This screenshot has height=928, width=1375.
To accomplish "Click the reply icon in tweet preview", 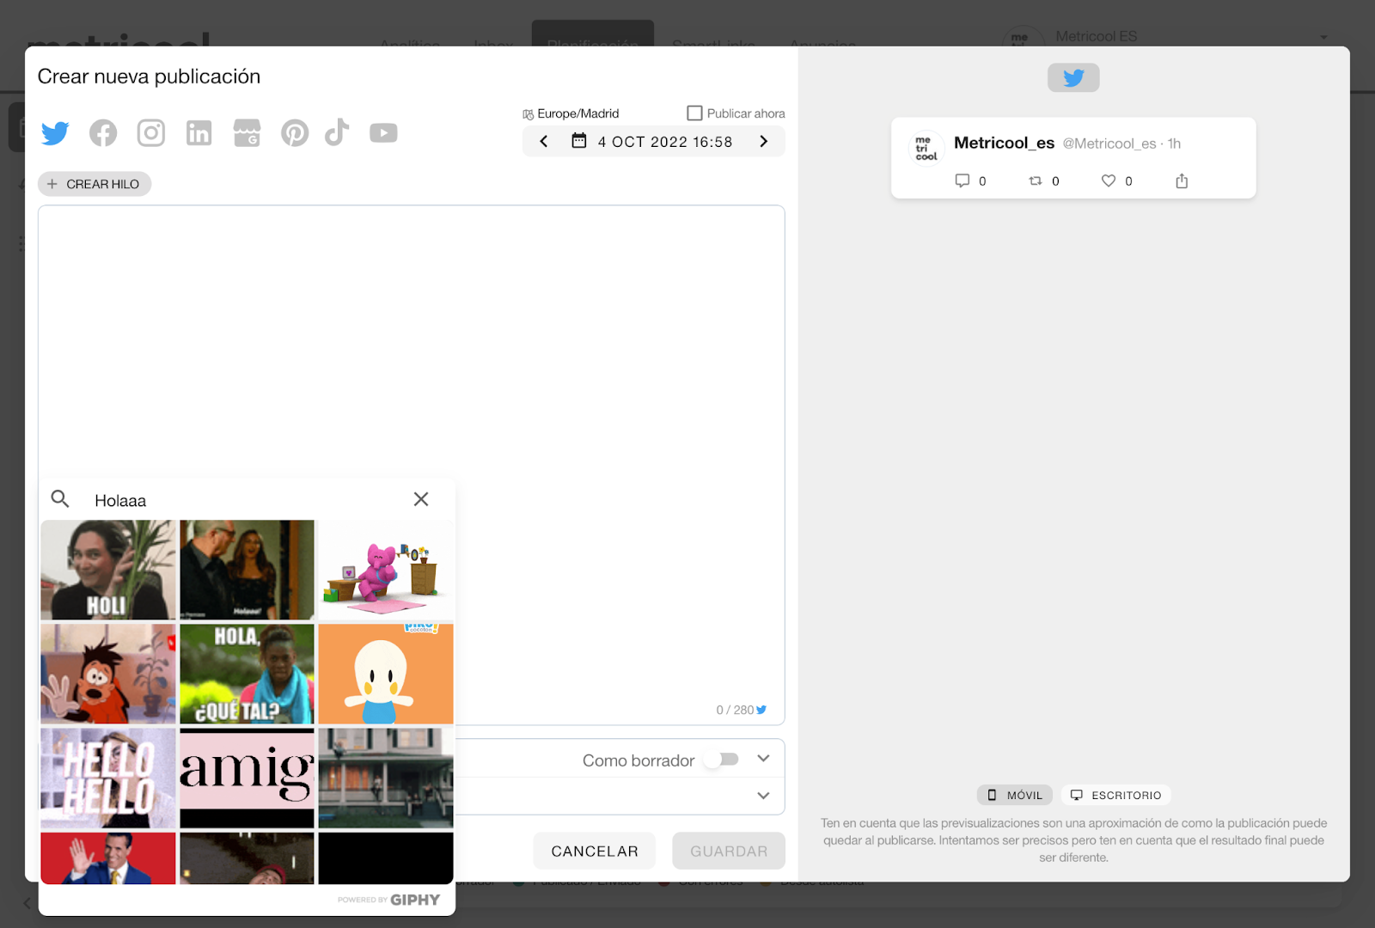I will click(962, 180).
